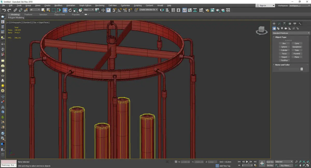The width and height of the screenshot is (311, 168).
Task: Click the Select and Link icon
Action: click(15, 10)
